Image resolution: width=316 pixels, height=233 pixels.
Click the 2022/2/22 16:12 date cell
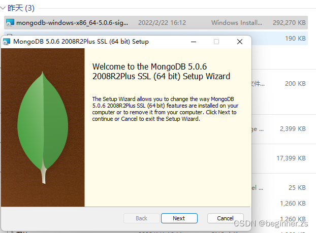(x=162, y=22)
